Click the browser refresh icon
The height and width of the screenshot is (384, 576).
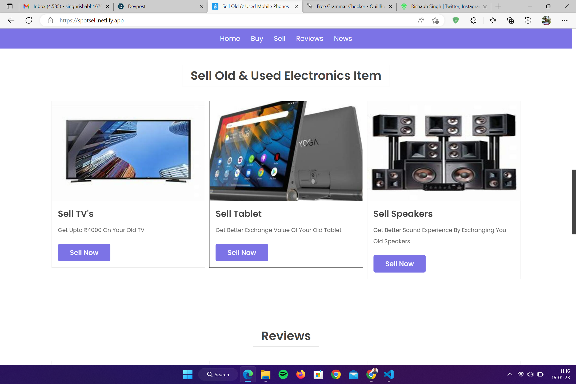coord(29,21)
